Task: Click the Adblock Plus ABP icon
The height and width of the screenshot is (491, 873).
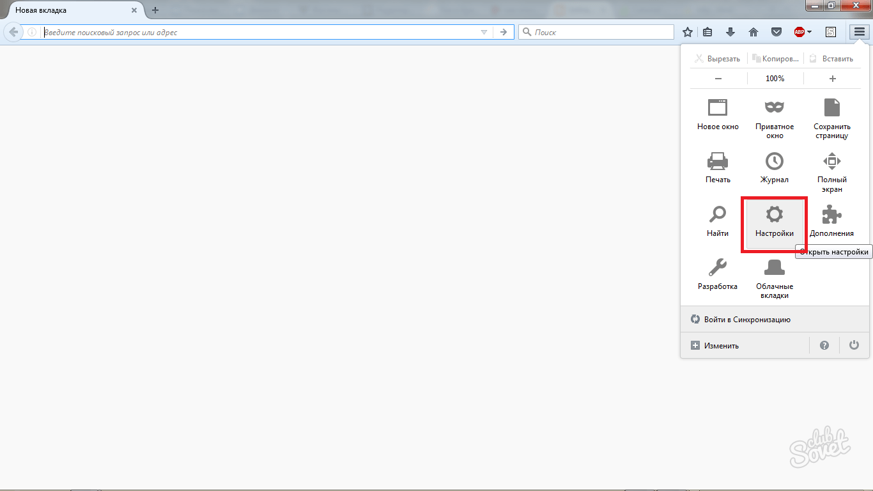Action: click(x=799, y=32)
